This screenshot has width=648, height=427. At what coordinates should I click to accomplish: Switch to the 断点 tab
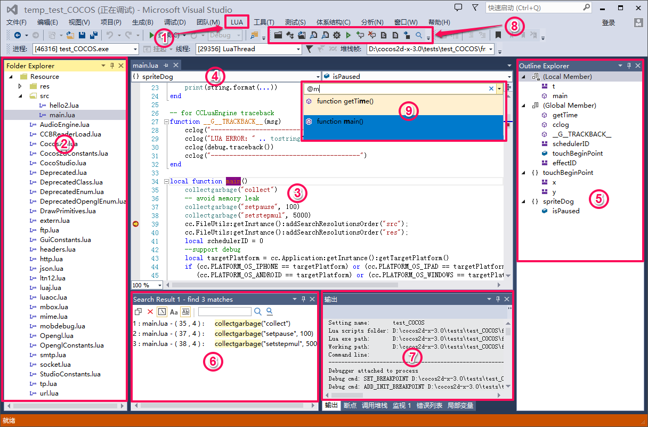coord(350,406)
